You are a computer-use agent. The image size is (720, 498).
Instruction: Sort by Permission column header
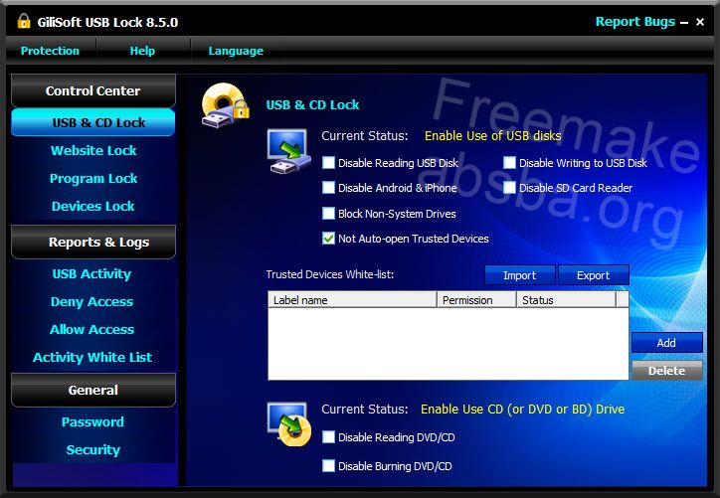click(x=476, y=300)
